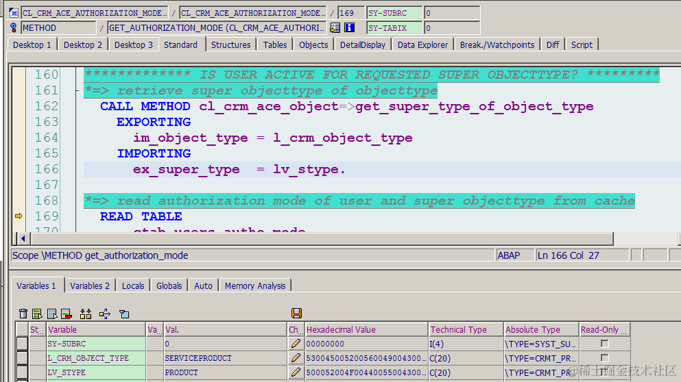Screen dimensions: 681x382
Task: Toggle the Read-Only checkbox for SY-SUBRC
Action: point(604,344)
